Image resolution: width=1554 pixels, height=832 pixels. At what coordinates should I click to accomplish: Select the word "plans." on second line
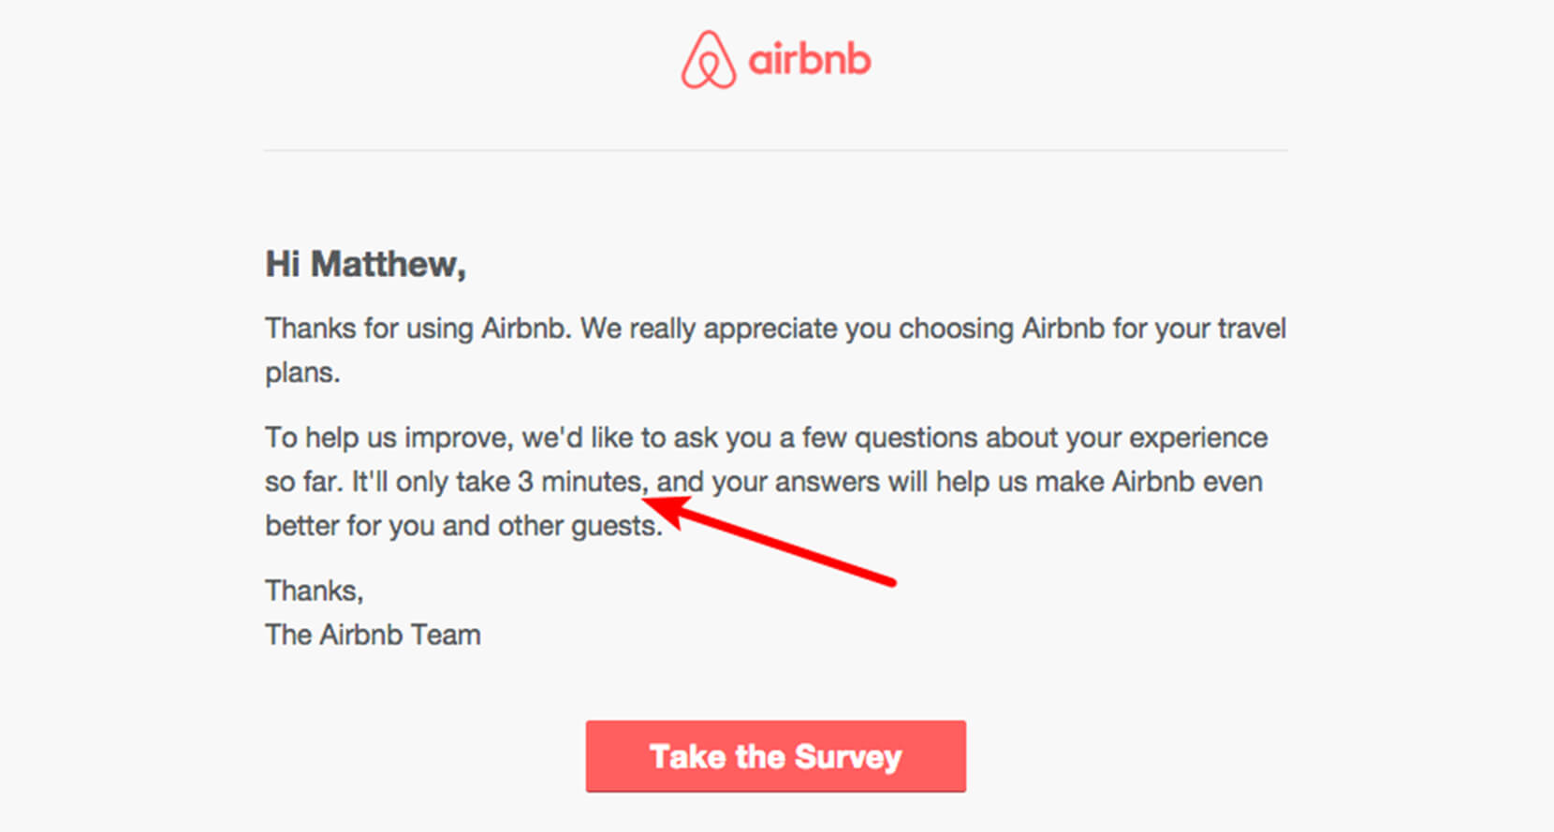pyautogui.click(x=302, y=372)
